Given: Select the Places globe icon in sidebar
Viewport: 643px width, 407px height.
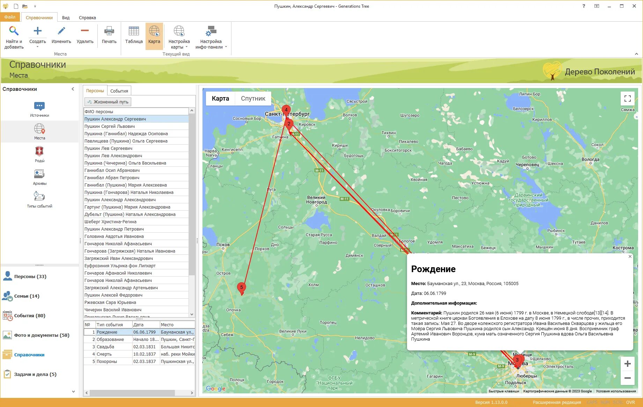Looking at the screenshot, I should point(39,129).
